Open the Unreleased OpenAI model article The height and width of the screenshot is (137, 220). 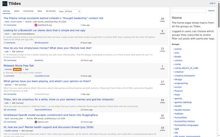click(x=51, y=115)
